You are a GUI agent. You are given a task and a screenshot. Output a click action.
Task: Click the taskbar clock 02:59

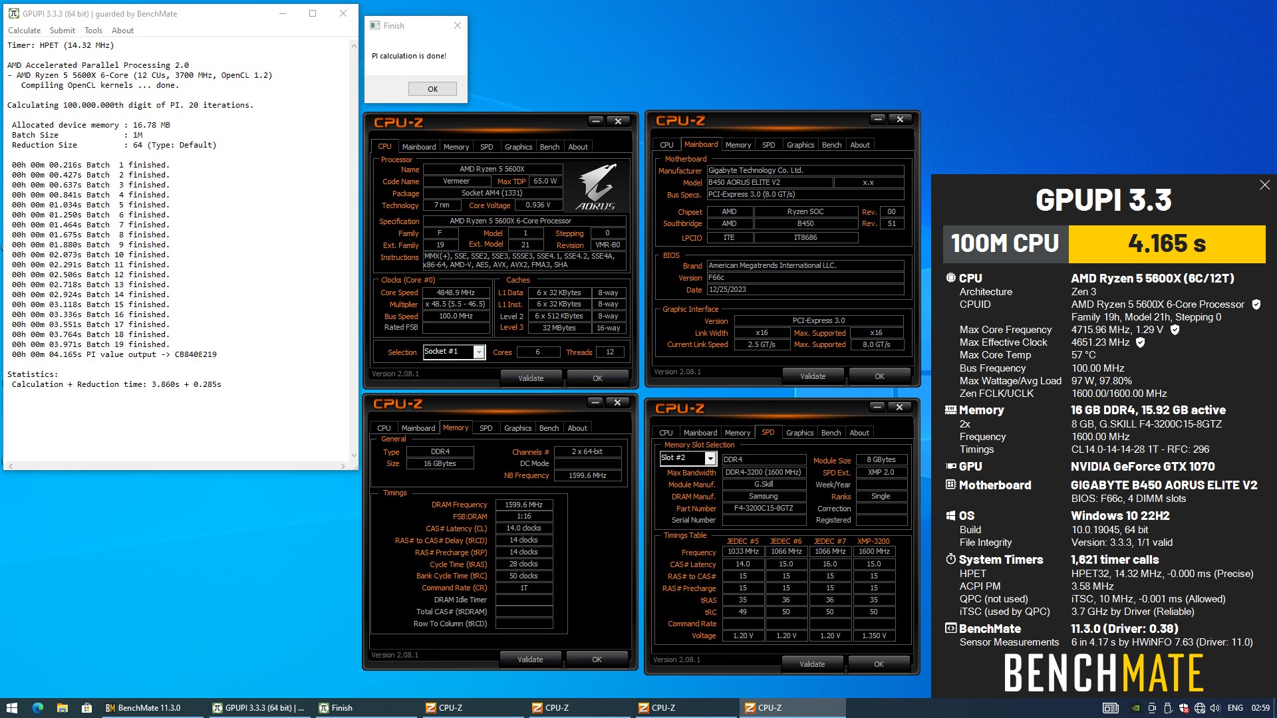click(x=1260, y=708)
